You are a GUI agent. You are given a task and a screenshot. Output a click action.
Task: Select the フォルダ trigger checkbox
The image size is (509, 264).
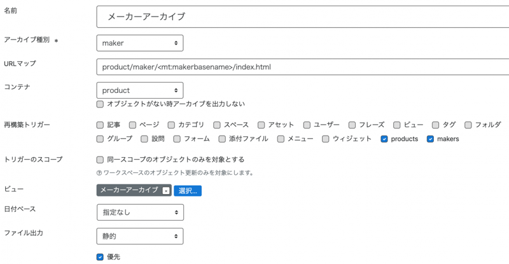469,125
